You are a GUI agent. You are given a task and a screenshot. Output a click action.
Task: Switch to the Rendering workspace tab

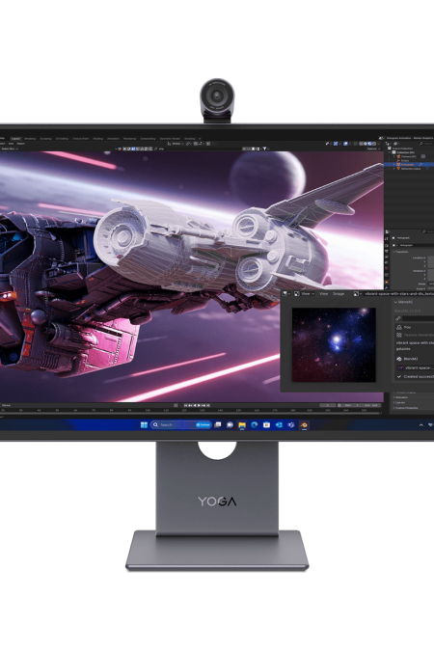pos(129,139)
